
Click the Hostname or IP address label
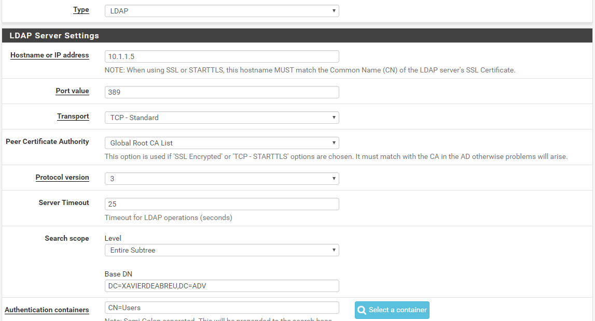pyautogui.click(x=50, y=55)
